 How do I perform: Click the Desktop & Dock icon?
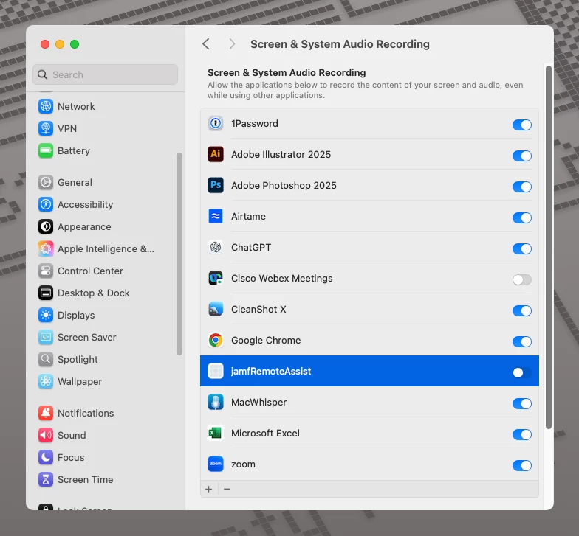(46, 293)
